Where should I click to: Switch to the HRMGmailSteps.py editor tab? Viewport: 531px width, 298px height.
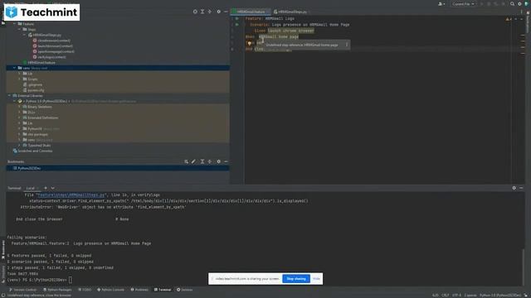(x=292, y=12)
